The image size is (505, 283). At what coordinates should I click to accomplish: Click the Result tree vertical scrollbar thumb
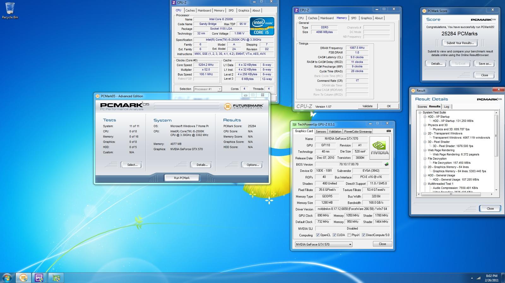[496, 136]
